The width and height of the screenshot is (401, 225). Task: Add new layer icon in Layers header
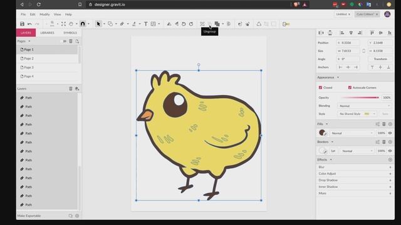[77, 89]
